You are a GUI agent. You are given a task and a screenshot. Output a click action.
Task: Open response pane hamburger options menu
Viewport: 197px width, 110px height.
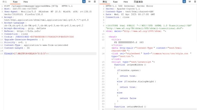coord(195,2)
